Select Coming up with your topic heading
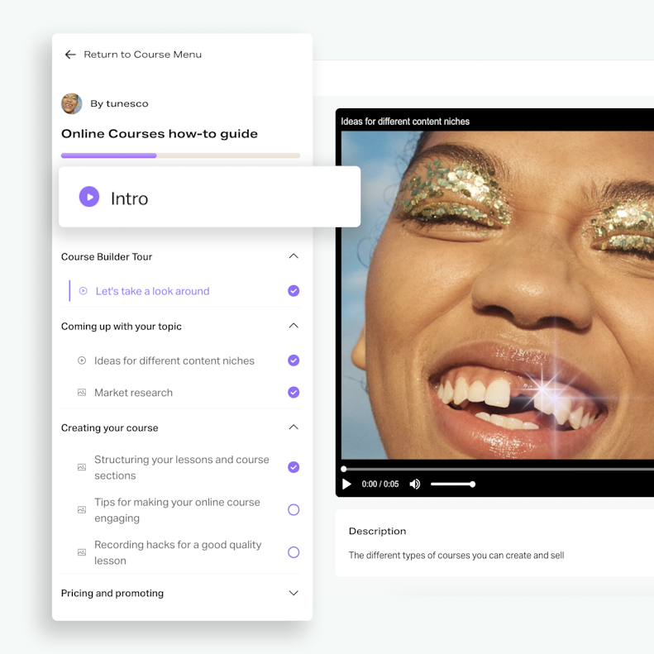 (x=122, y=327)
